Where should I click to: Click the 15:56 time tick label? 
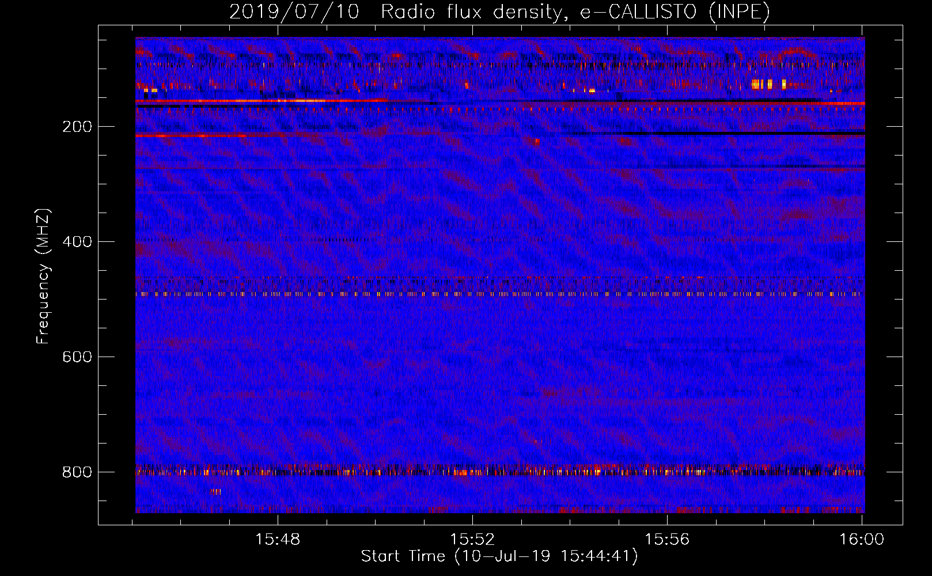667,540
